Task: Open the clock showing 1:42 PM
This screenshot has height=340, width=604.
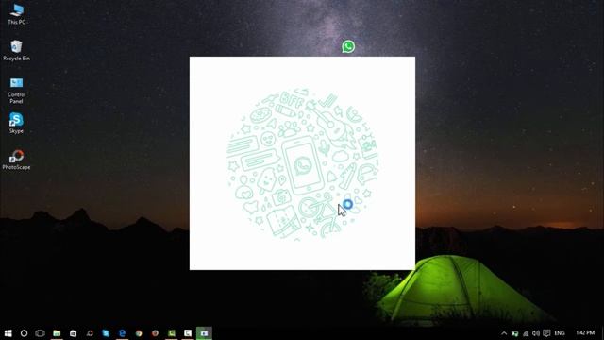Action: [585, 333]
